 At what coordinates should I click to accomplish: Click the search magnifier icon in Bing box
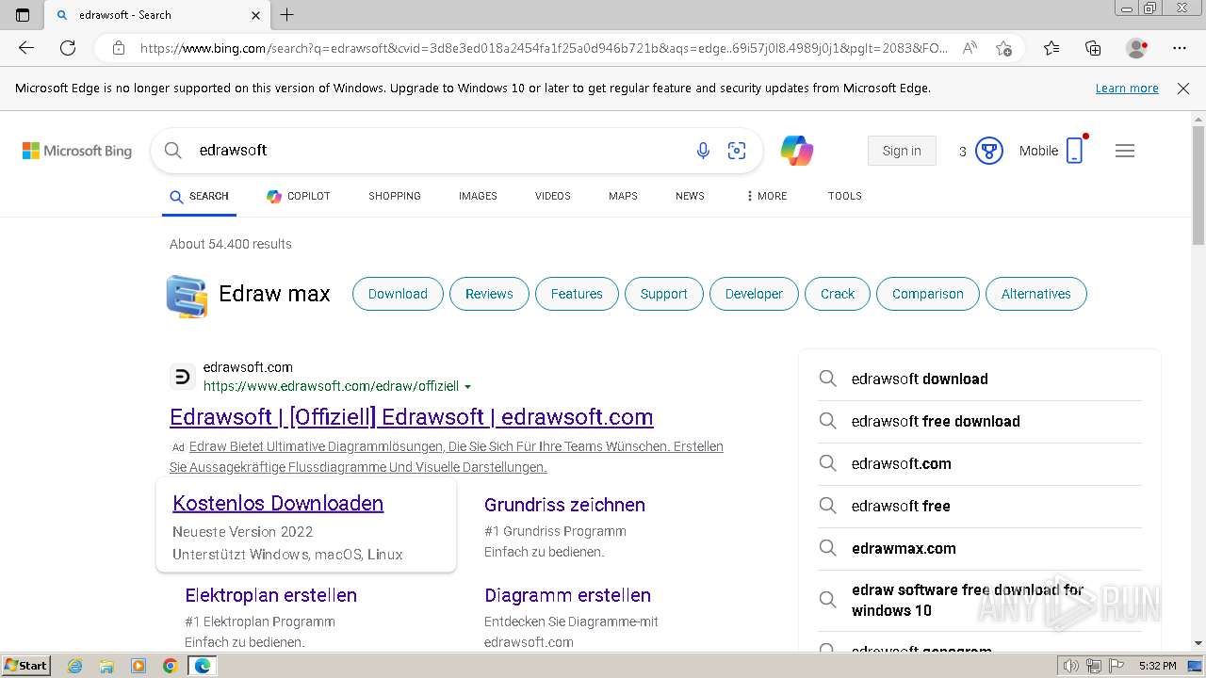pyautogui.click(x=173, y=151)
